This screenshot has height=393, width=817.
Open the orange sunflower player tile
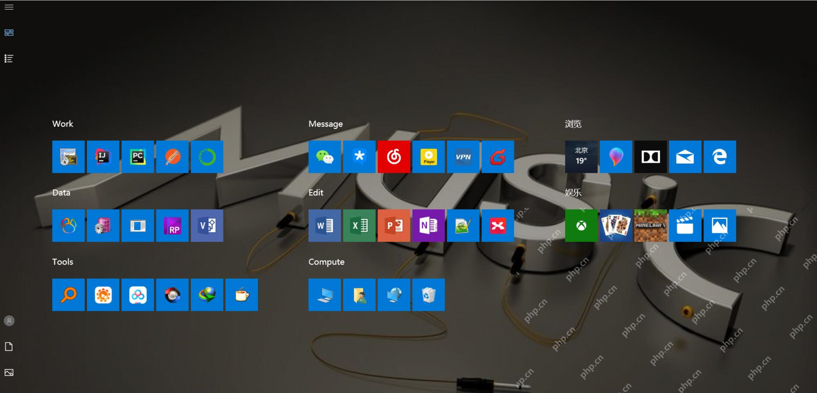(x=103, y=295)
